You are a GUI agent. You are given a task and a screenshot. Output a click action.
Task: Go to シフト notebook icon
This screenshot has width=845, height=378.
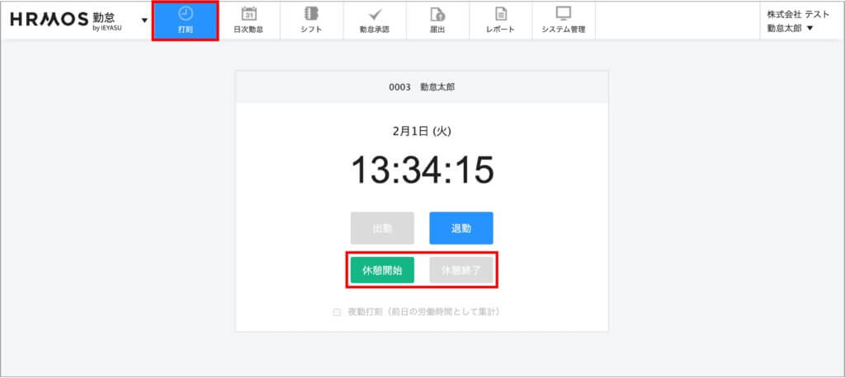(311, 14)
